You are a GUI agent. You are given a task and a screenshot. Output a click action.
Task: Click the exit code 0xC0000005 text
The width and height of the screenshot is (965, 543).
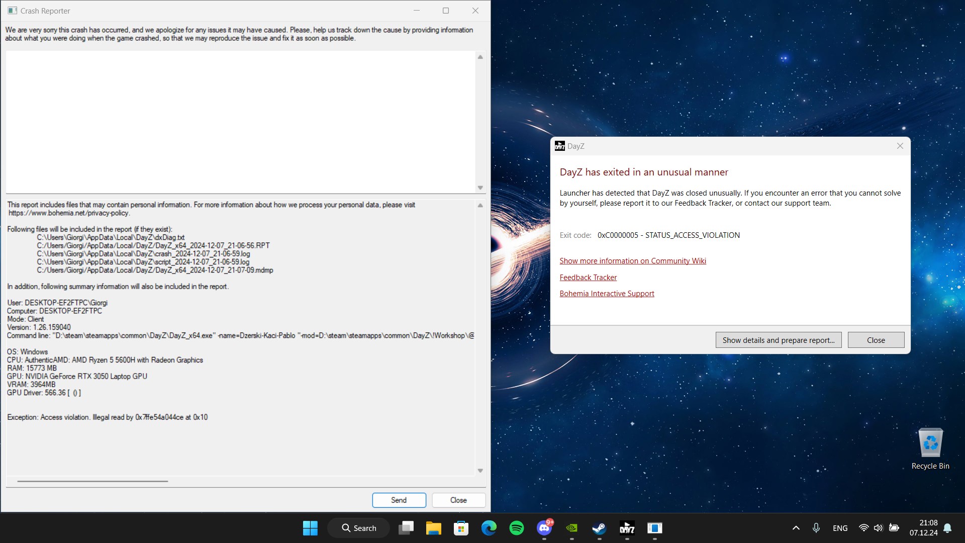668,235
